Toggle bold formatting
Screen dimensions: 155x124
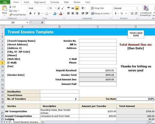pyautogui.click(x=30, y=13)
